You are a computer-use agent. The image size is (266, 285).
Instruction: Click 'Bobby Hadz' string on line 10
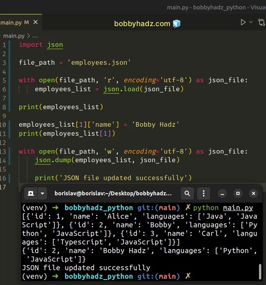pos(155,125)
